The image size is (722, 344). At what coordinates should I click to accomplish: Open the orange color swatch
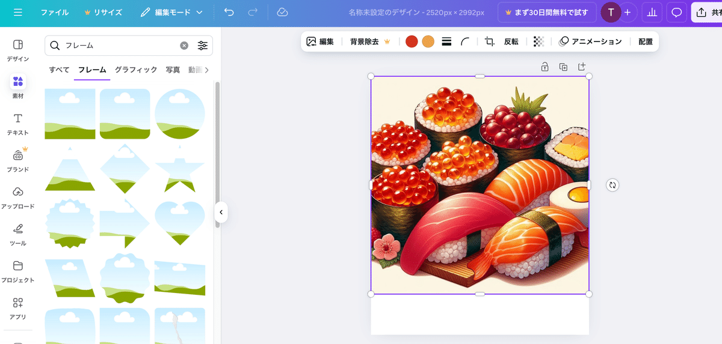428,41
